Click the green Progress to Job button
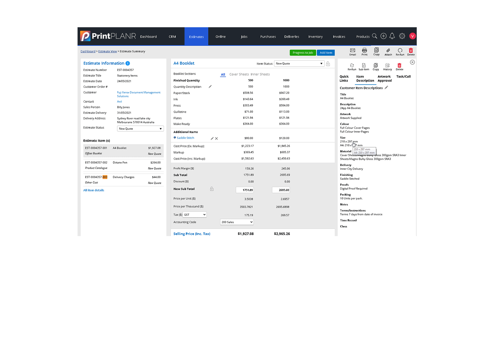Viewport: 495px width, 339px height. (x=303, y=53)
